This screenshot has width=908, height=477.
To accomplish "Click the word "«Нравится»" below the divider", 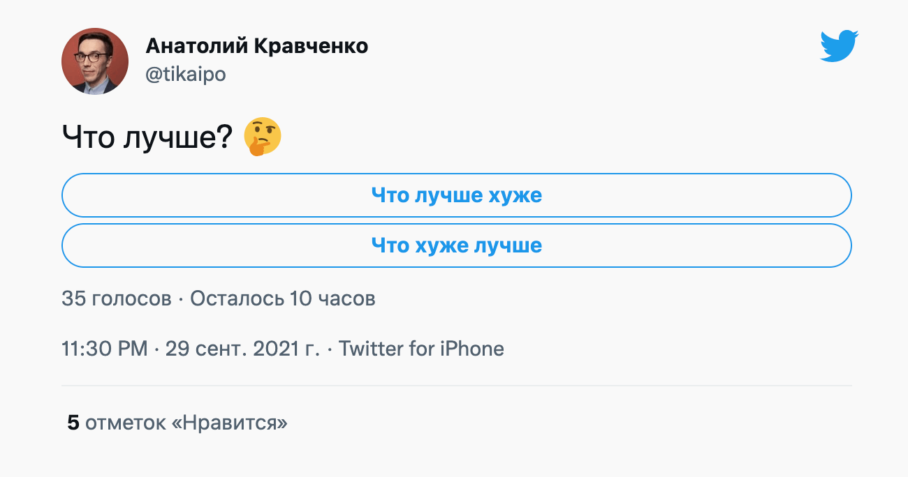I will coord(229,423).
